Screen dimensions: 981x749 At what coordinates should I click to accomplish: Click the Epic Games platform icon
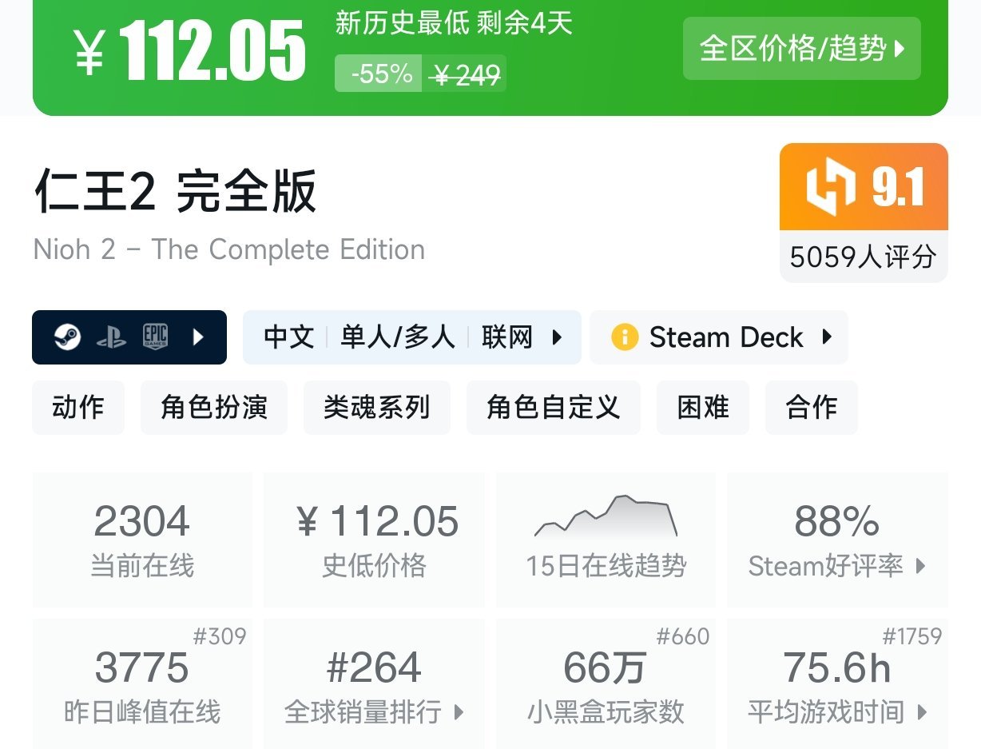point(155,337)
